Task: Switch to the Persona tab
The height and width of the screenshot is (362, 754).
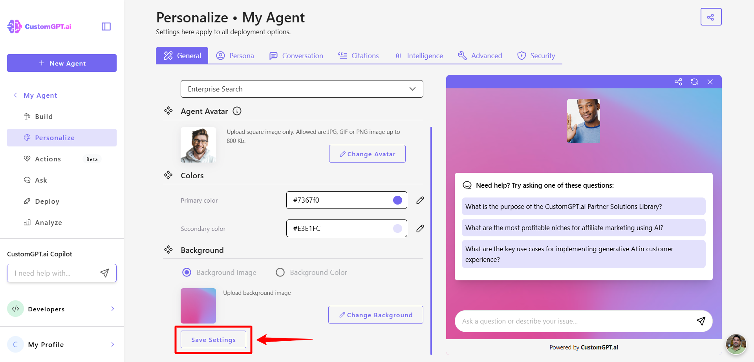Action: click(235, 55)
